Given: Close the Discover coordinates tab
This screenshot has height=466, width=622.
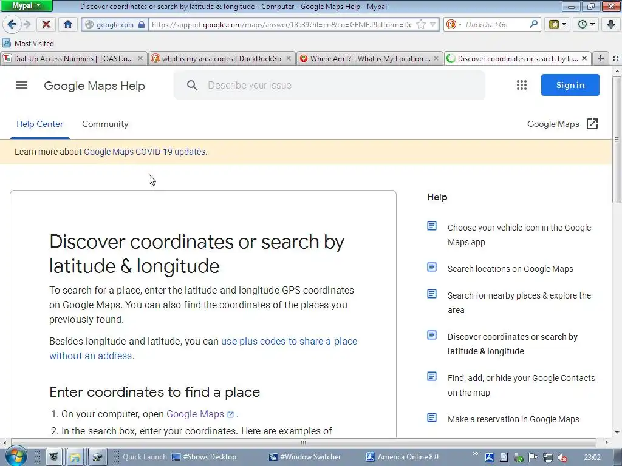Looking at the screenshot, I should tap(584, 58).
